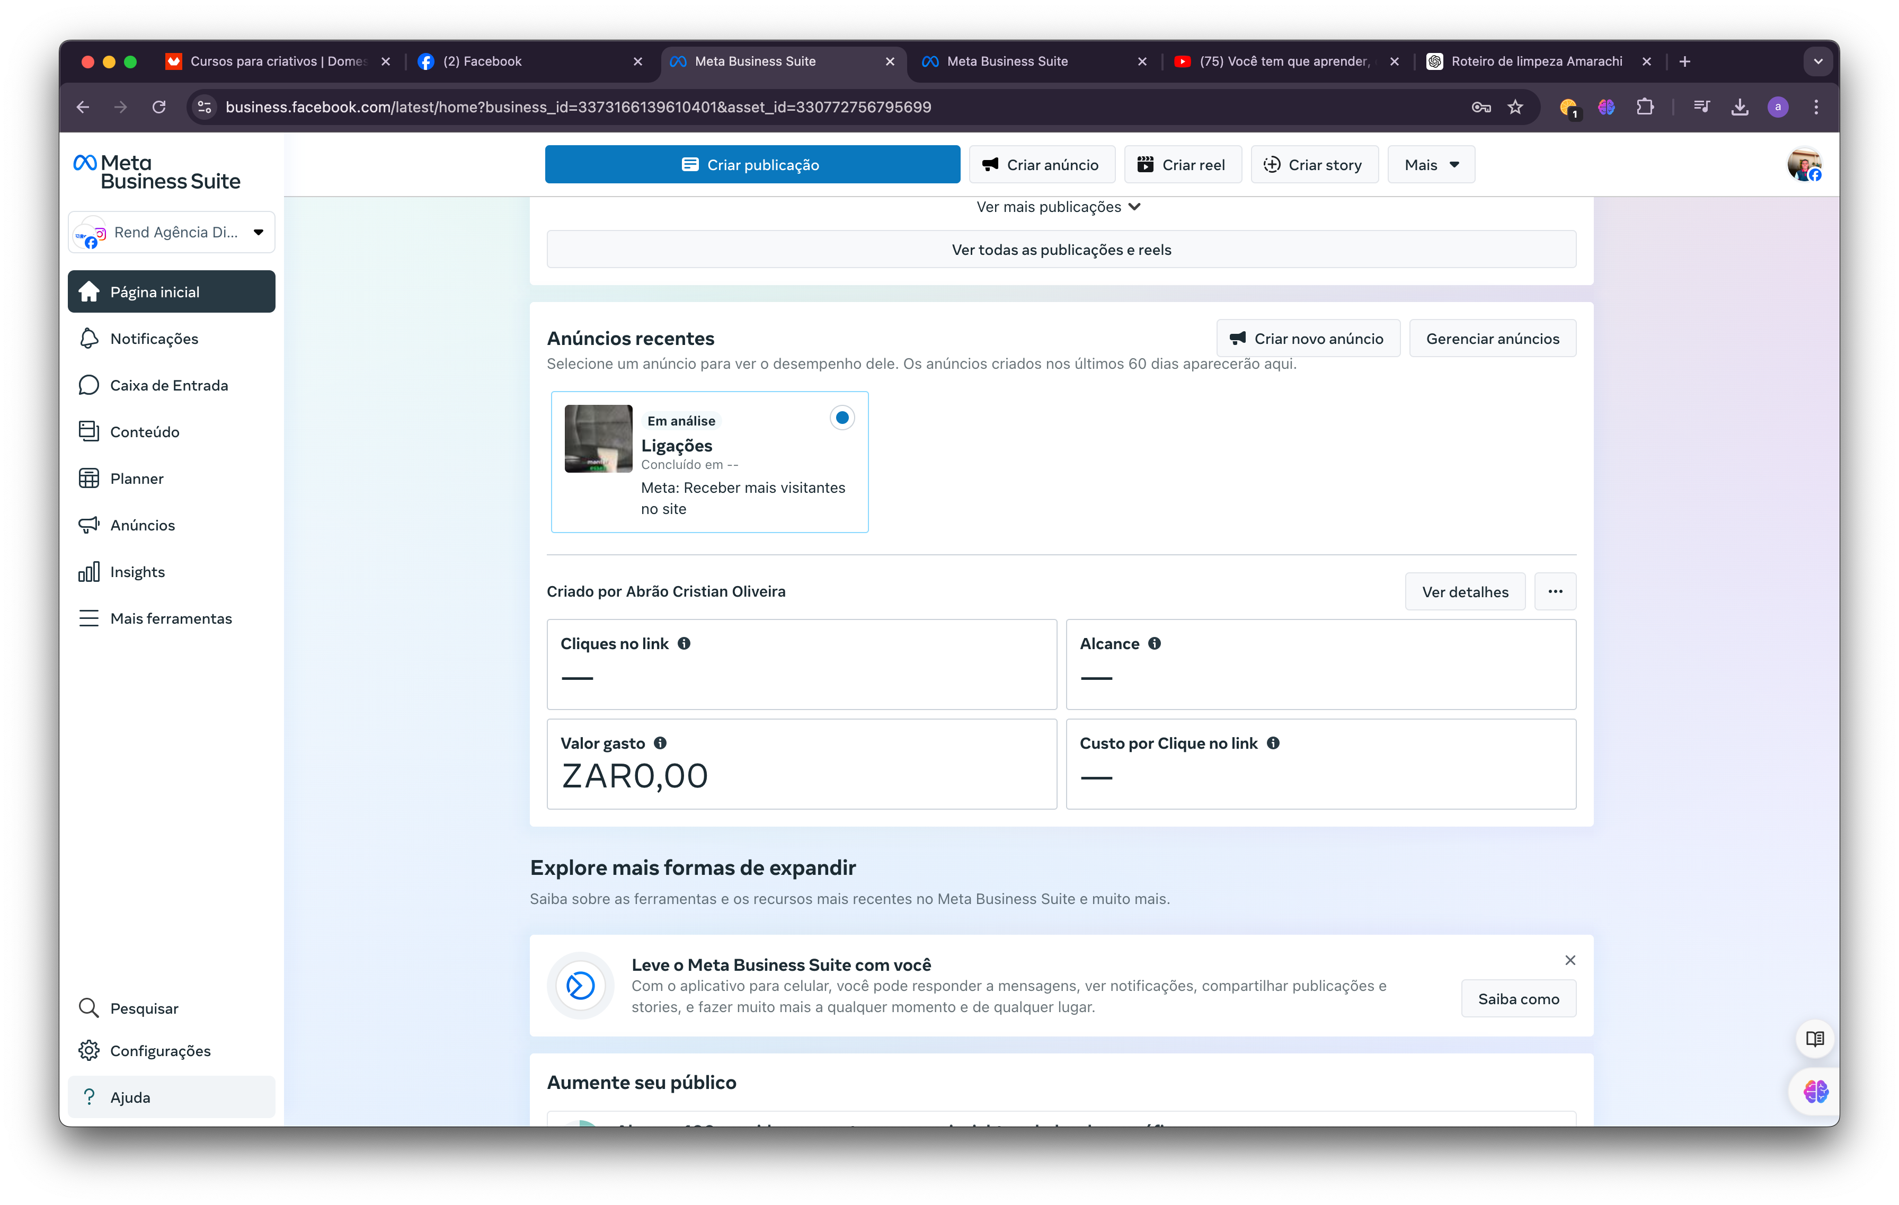Image resolution: width=1899 pixels, height=1205 pixels.
Task: Open a new browser tab with plus
Action: (1685, 61)
